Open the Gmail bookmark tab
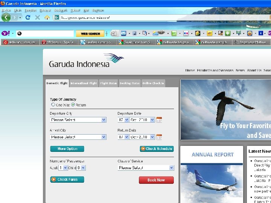Viewport: 271px width, 203px height. tap(135, 42)
